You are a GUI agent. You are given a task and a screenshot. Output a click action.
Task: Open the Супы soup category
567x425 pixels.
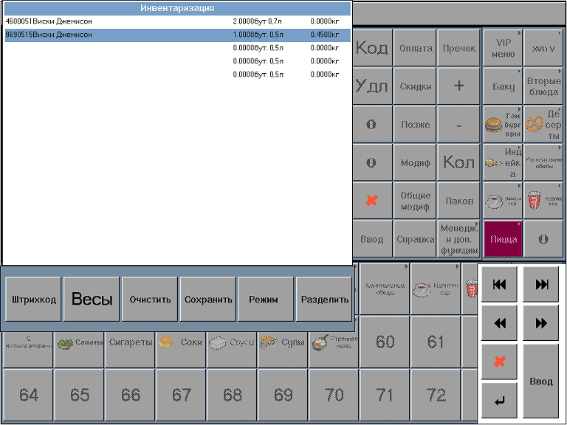click(283, 343)
